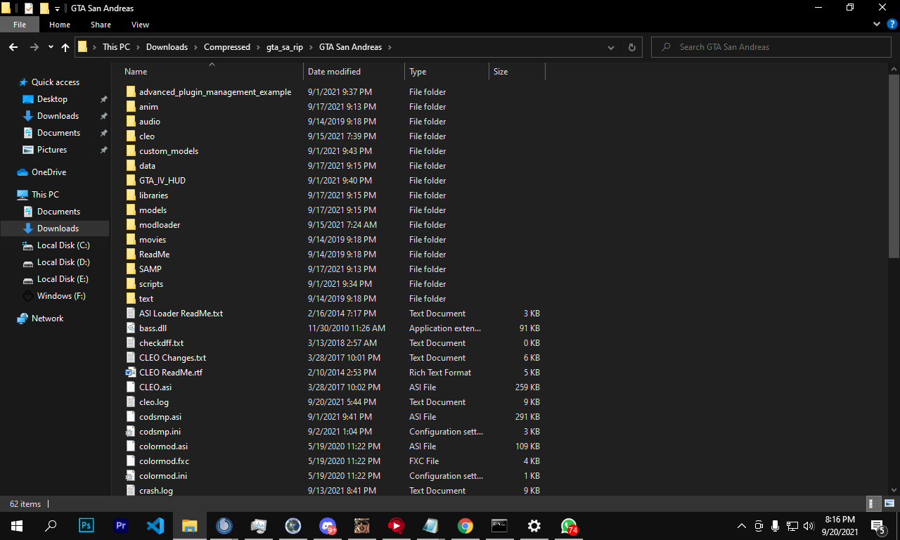
Task: Select the cleo folder icon
Action: (130, 136)
